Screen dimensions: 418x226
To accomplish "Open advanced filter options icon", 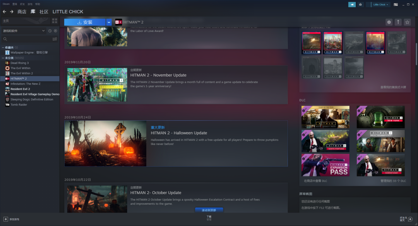I will pos(55,39).
